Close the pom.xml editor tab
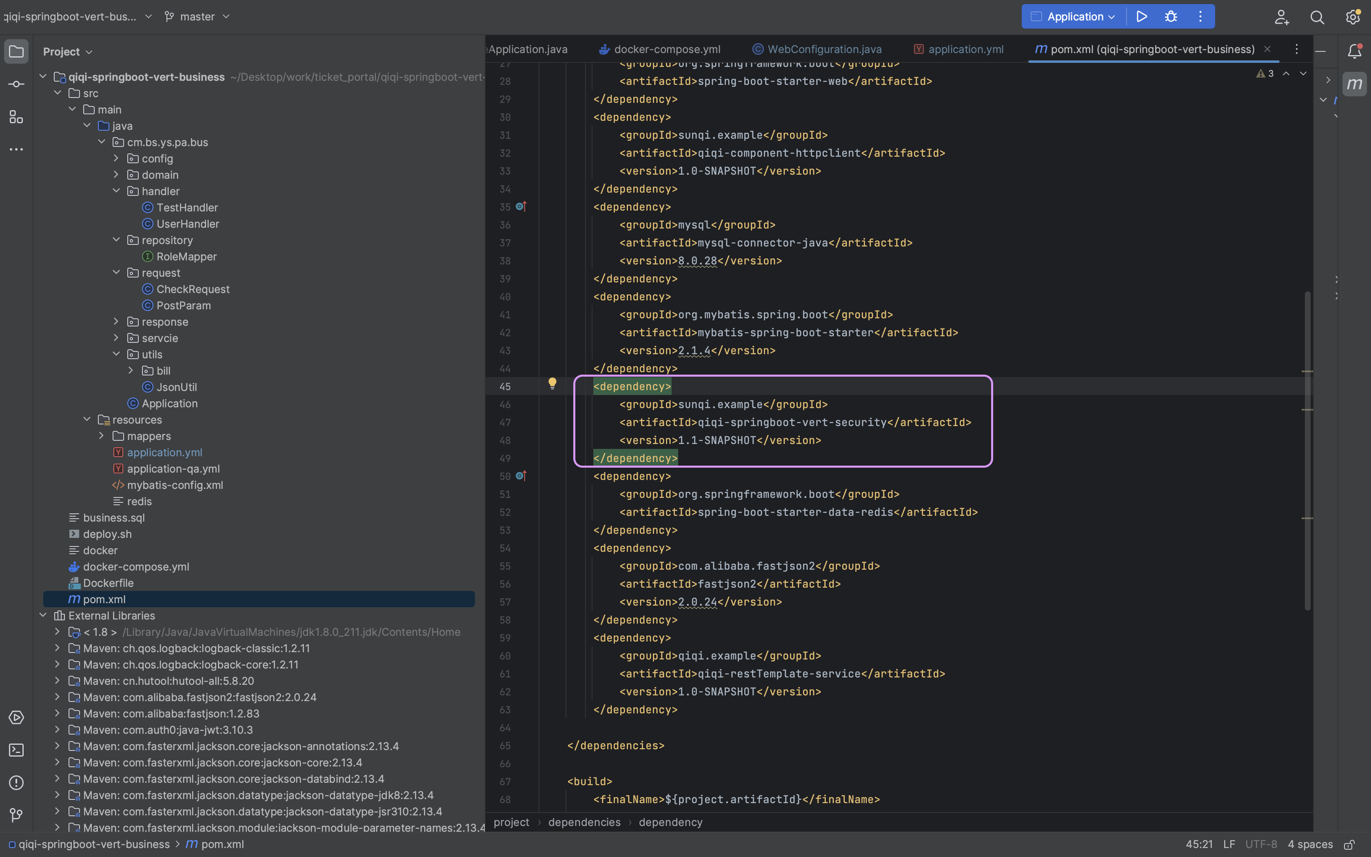 coord(1267,49)
